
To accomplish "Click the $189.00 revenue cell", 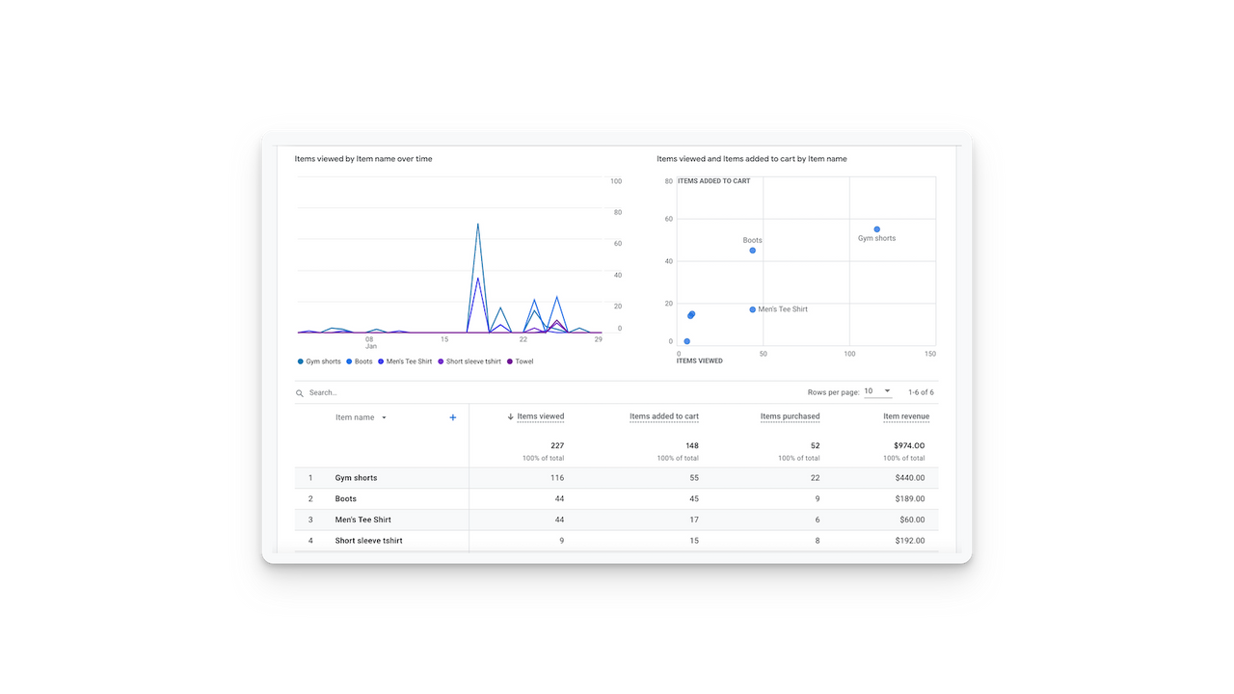I will [x=909, y=499].
